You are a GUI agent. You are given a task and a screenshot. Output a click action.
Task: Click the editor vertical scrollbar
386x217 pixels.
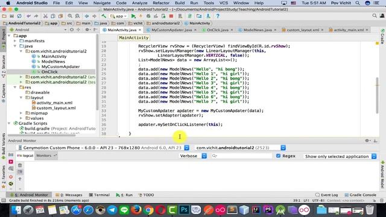[377, 95]
